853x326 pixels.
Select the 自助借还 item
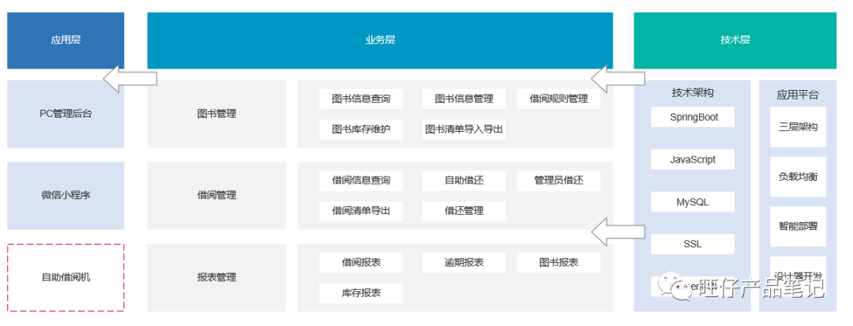coord(464,181)
